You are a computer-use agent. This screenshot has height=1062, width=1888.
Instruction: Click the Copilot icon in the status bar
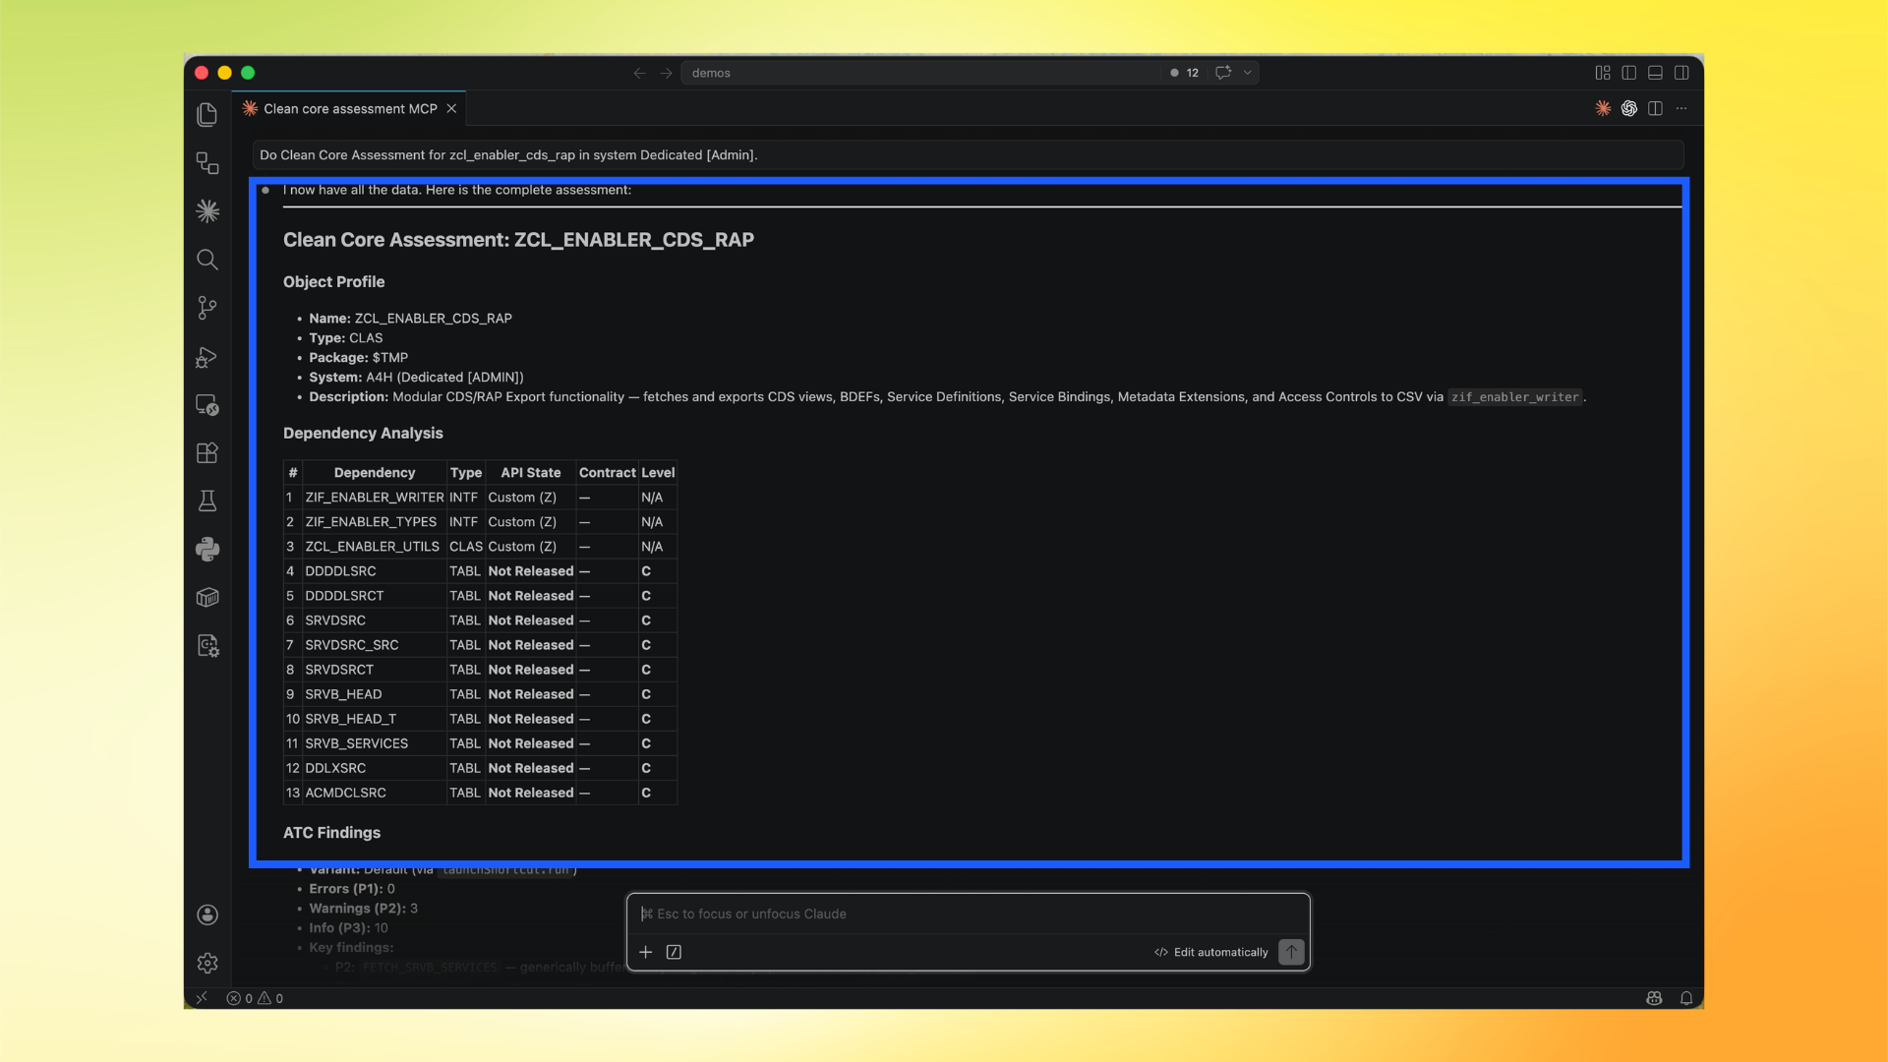pyautogui.click(x=1655, y=998)
